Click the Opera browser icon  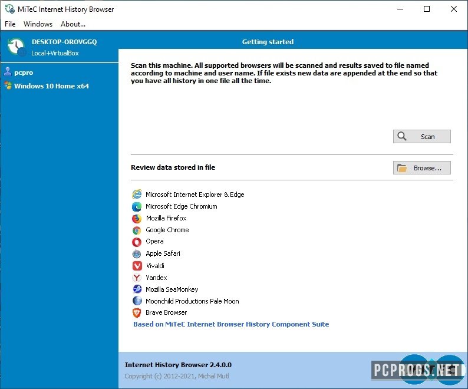click(x=137, y=242)
